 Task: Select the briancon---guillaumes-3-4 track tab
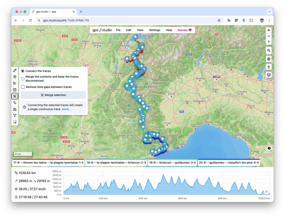[x=172, y=163]
